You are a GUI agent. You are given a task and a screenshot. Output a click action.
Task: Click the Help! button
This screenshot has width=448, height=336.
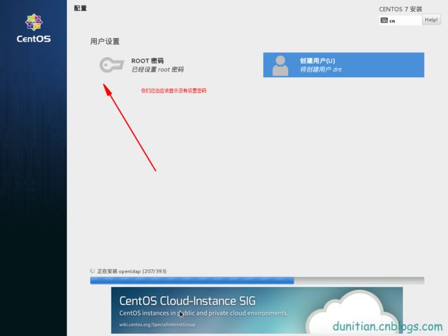431,20
